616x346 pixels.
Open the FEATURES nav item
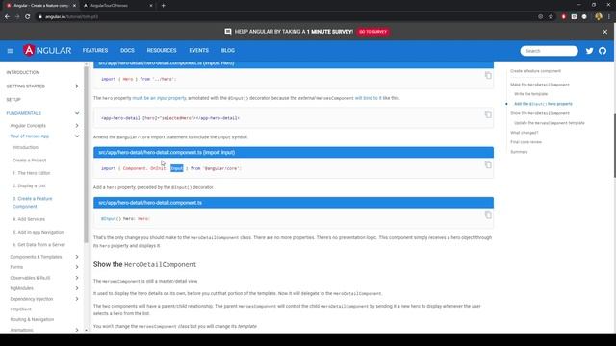click(x=95, y=51)
